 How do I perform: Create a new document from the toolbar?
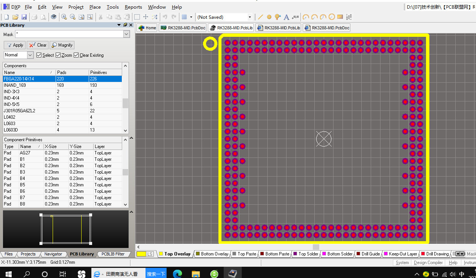coord(6,17)
